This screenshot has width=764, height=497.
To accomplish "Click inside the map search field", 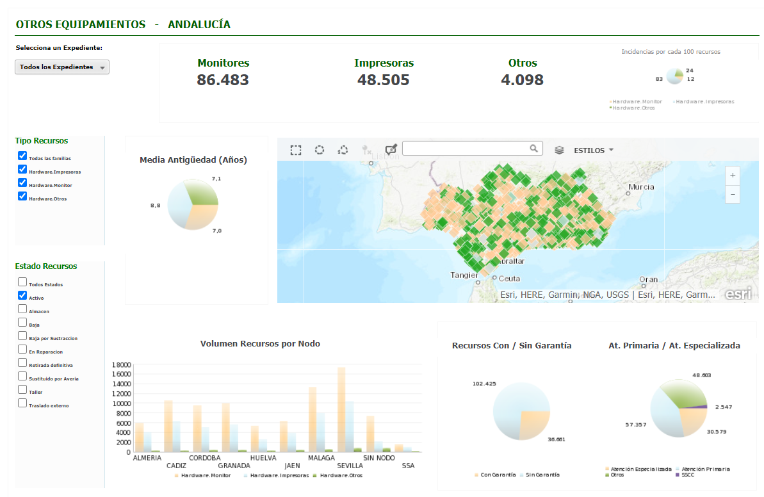I will point(466,148).
